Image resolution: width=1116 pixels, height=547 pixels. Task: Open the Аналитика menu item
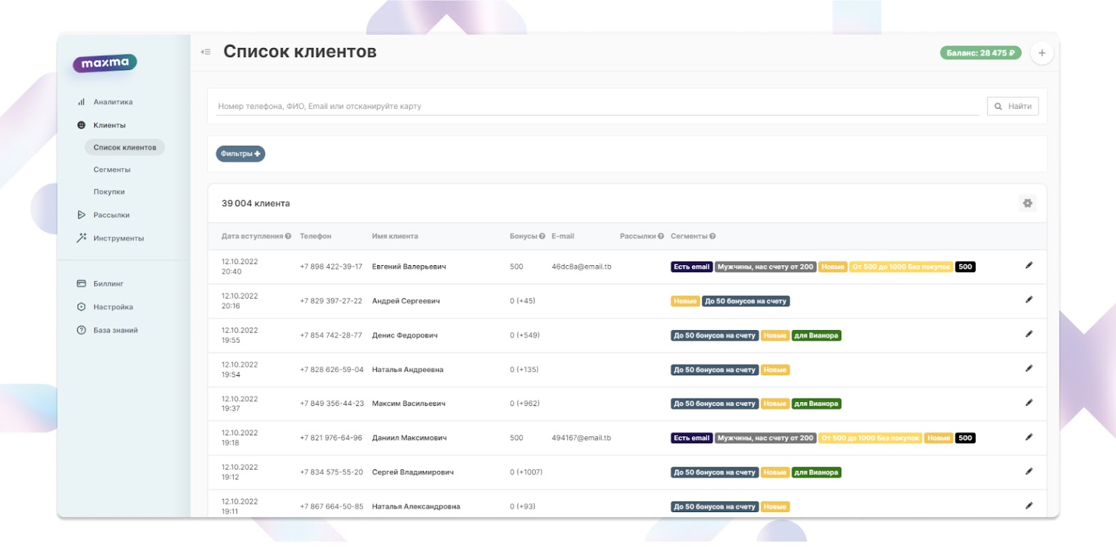point(112,102)
